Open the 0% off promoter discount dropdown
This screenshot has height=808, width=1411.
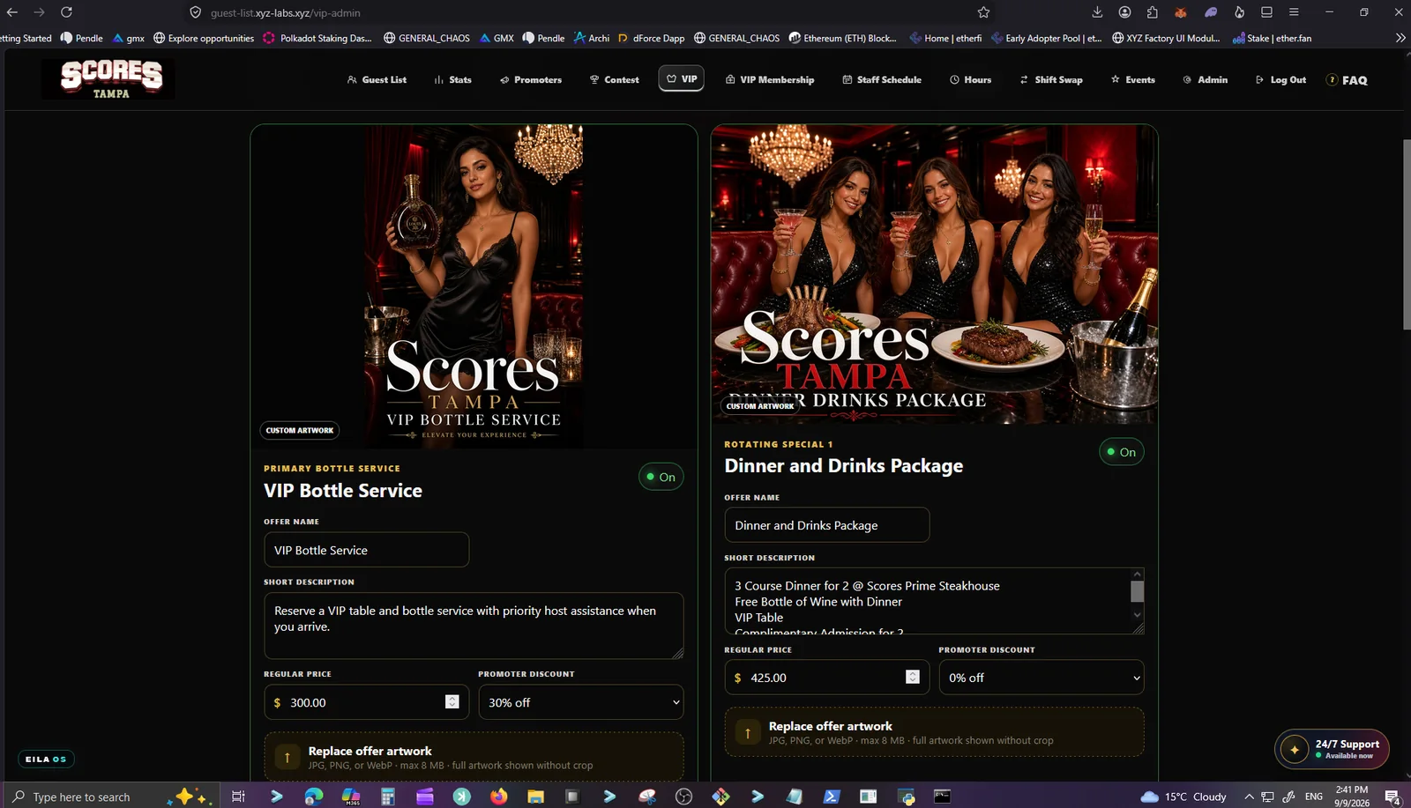pos(1041,678)
